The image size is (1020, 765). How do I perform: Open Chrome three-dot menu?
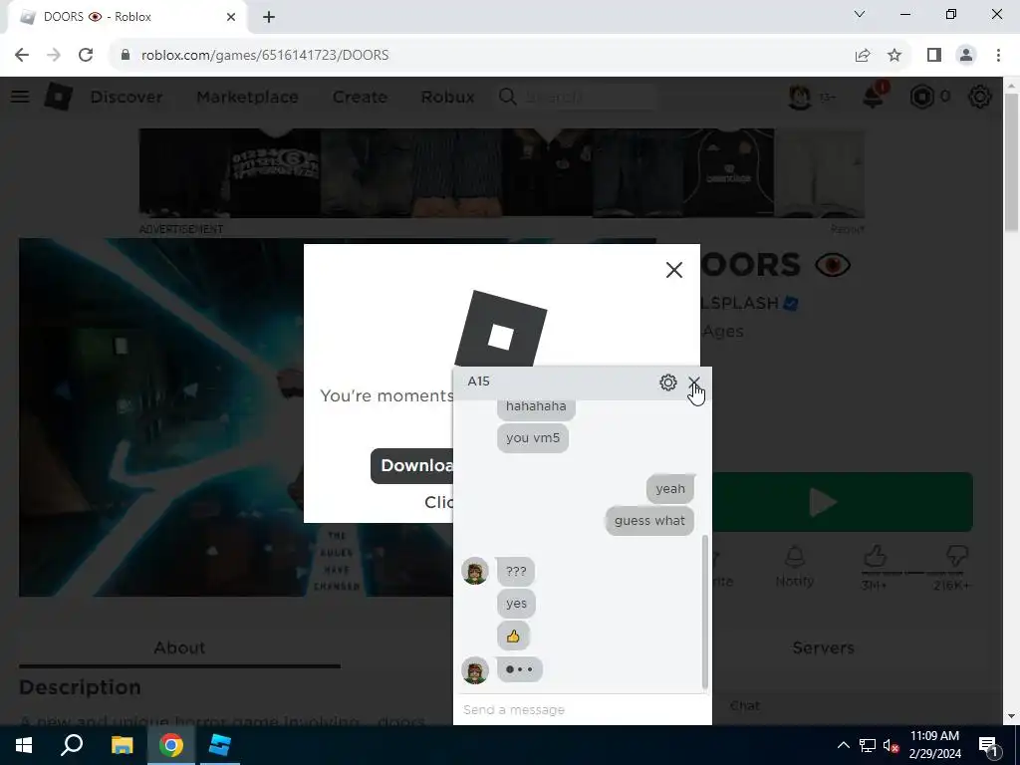pyautogui.click(x=998, y=55)
